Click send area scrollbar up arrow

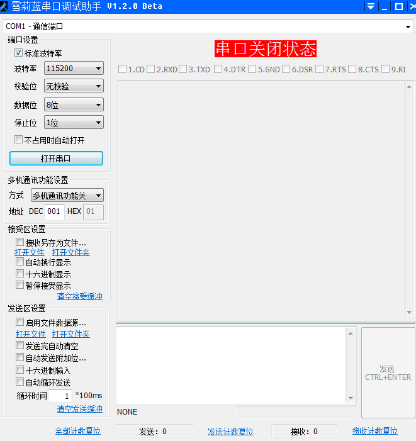point(351,333)
